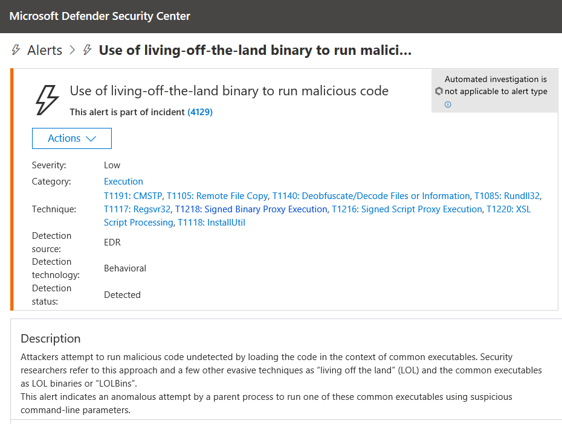Select T1140: Deobfuscate/Decode Files or Information
This screenshot has height=424, width=562.
click(x=370, y=196)
